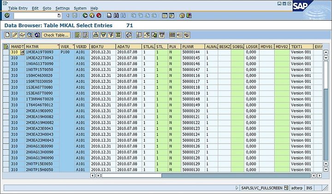Click the status bar system info icon
The height and width of the screenshot is (194, 332).
286,188
